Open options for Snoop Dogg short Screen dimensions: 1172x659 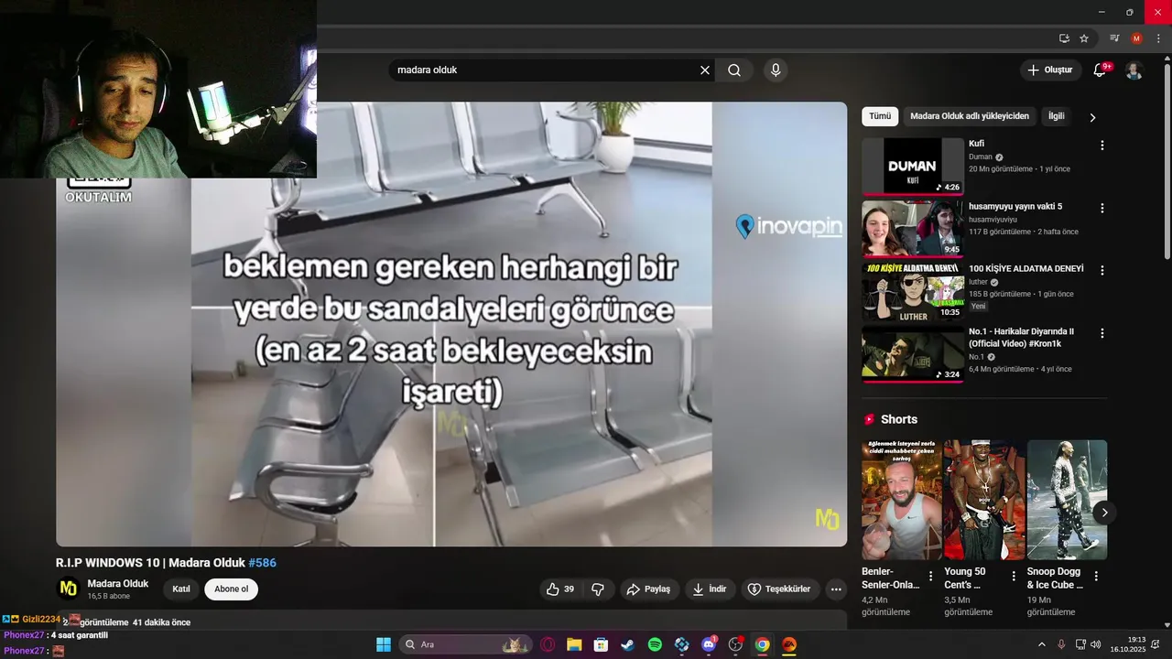[1096, 576]
